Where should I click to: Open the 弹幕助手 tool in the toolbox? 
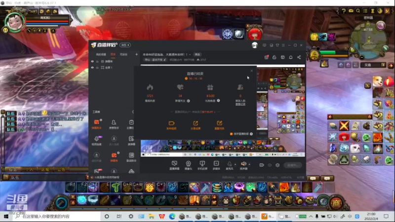96,124
